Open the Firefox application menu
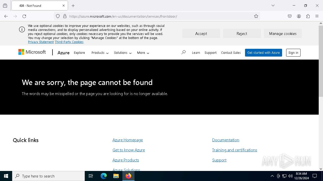 [317, 16]
